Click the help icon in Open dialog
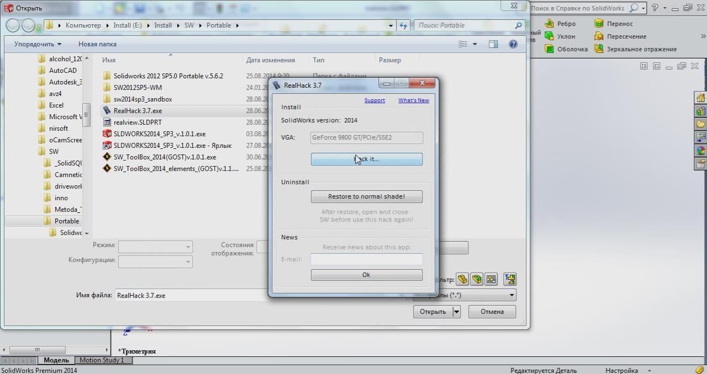The width and height of the screenshot is (707, 374). (513, 44)
